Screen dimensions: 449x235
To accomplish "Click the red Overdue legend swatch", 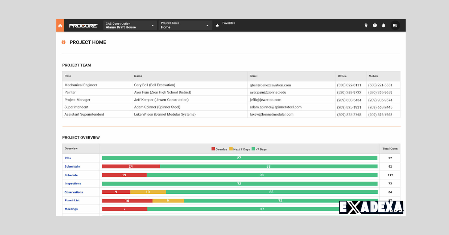I will [x=214, y=149].
